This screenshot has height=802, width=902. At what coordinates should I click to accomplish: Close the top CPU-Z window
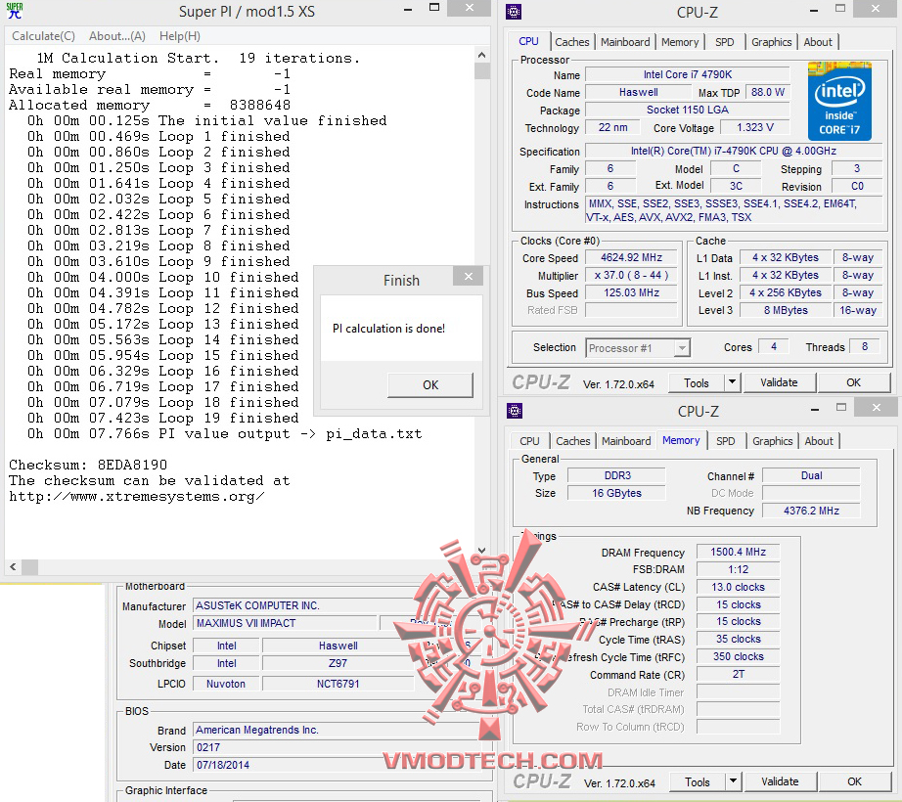pyautogui.click(x=875, y=8)
